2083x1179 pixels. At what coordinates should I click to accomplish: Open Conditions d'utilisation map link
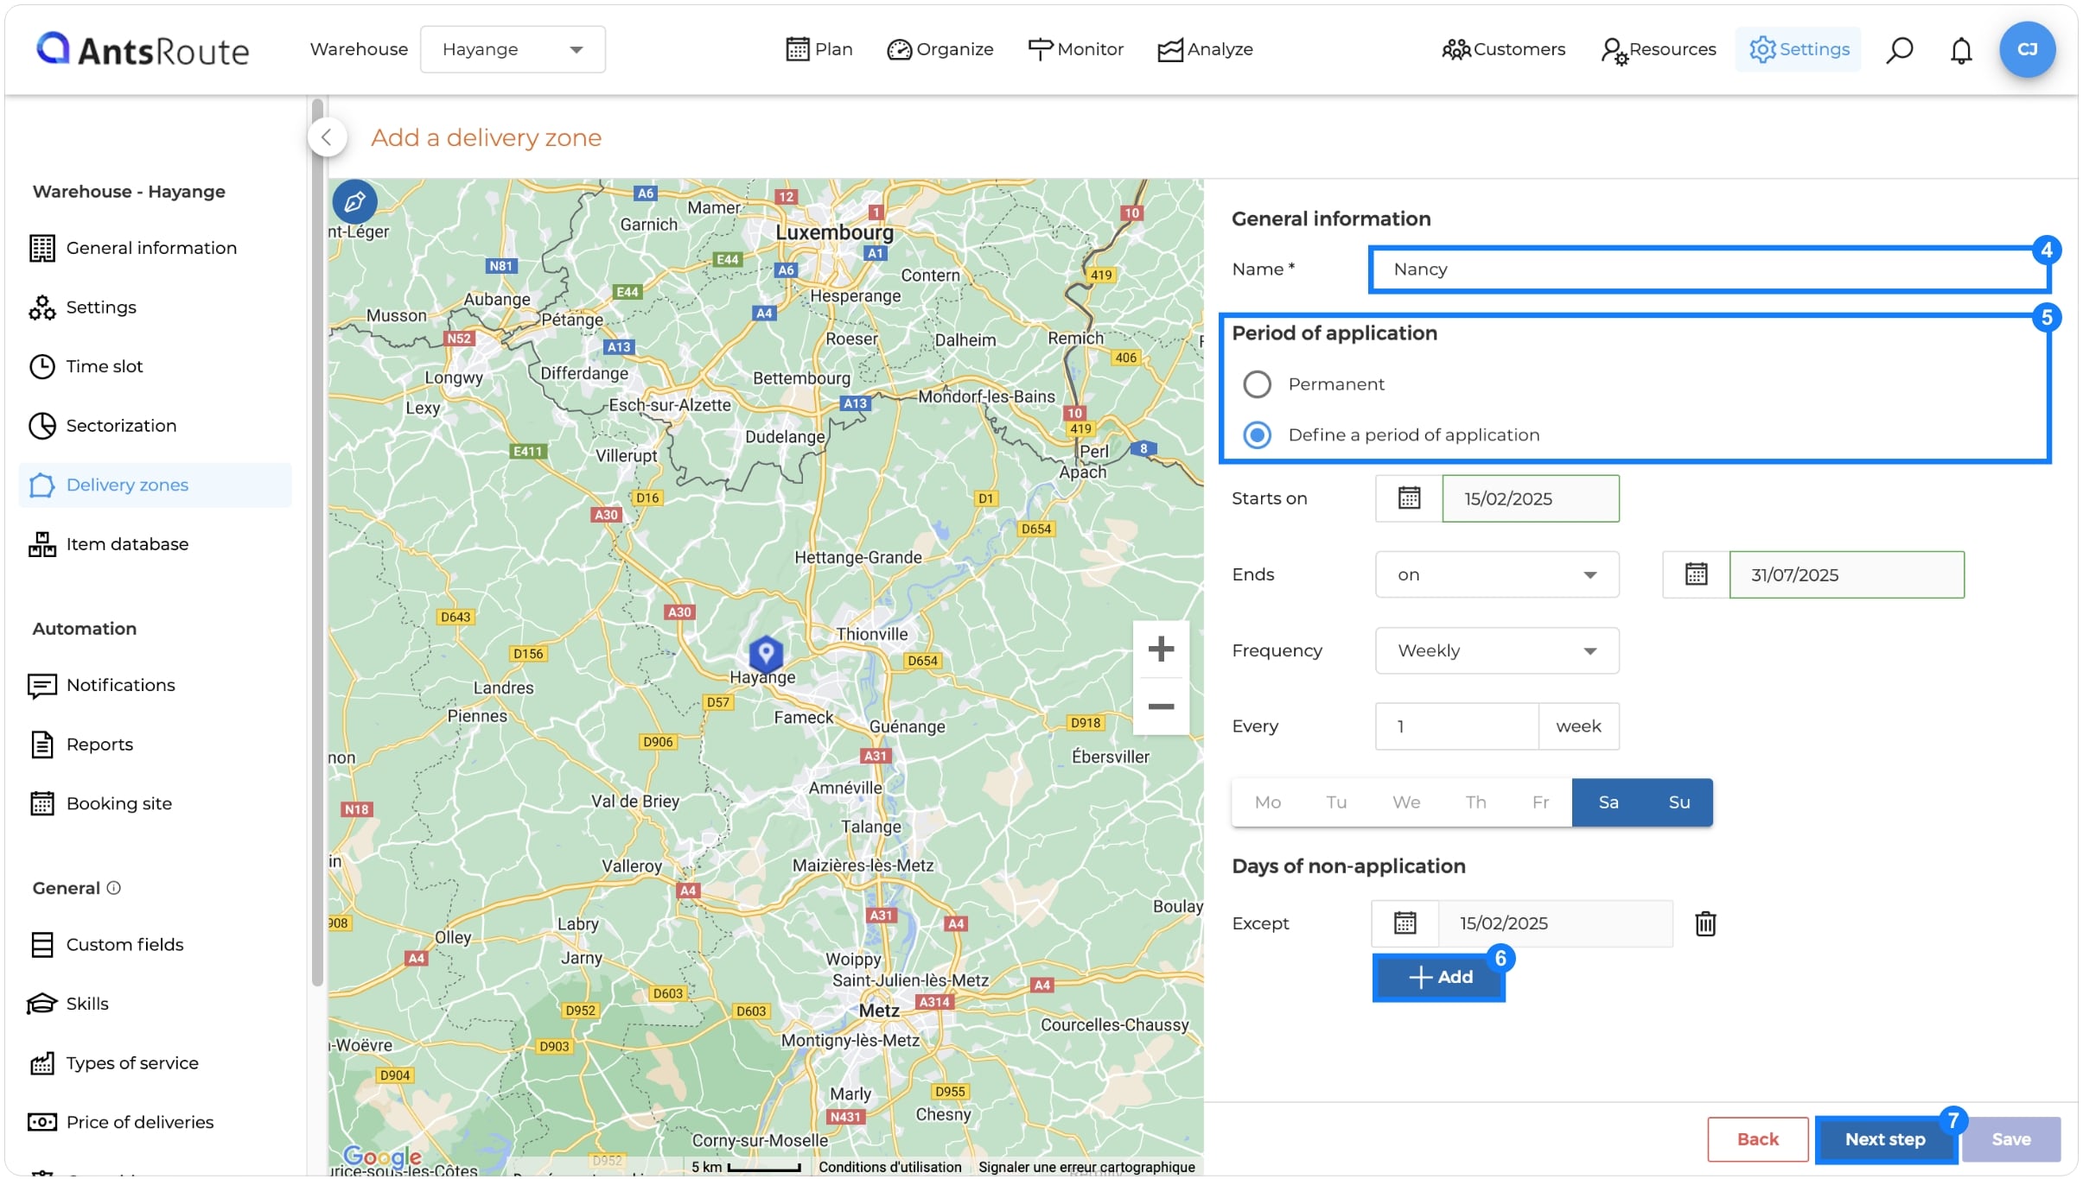[889, 1167]
